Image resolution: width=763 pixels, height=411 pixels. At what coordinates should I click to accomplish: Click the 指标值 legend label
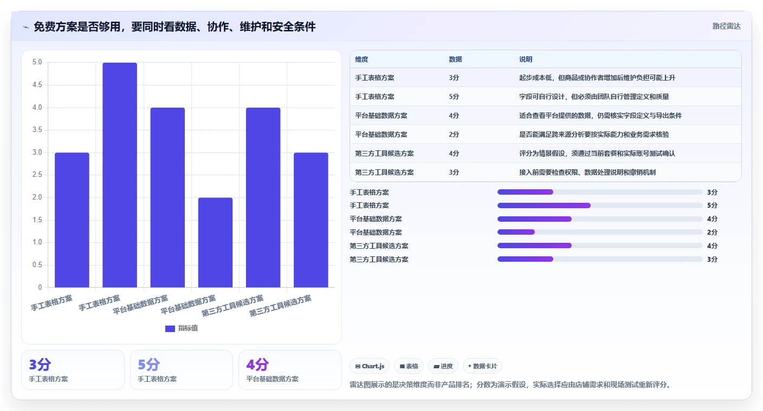click(x=188, y=328)
